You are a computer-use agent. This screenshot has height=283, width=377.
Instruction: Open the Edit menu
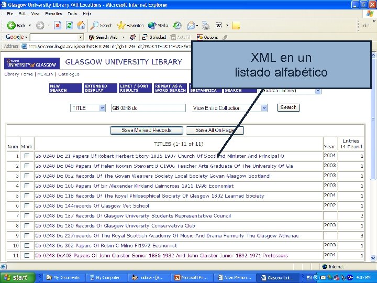[x=22, y=14]
